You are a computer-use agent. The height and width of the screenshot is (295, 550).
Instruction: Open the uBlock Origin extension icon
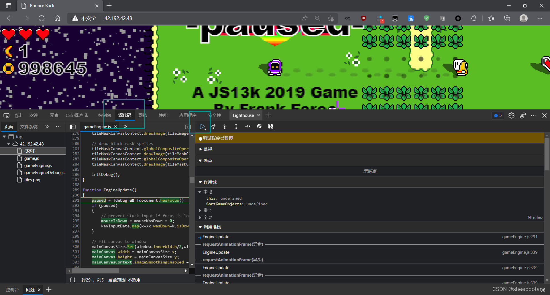coord(364,18)
